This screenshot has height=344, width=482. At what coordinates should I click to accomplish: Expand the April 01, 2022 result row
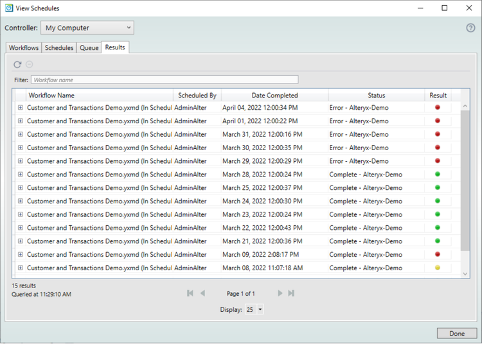pos(21,121)
